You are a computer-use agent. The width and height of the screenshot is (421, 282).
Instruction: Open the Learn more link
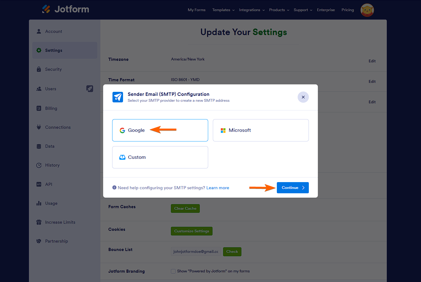[x=218, y=188]
